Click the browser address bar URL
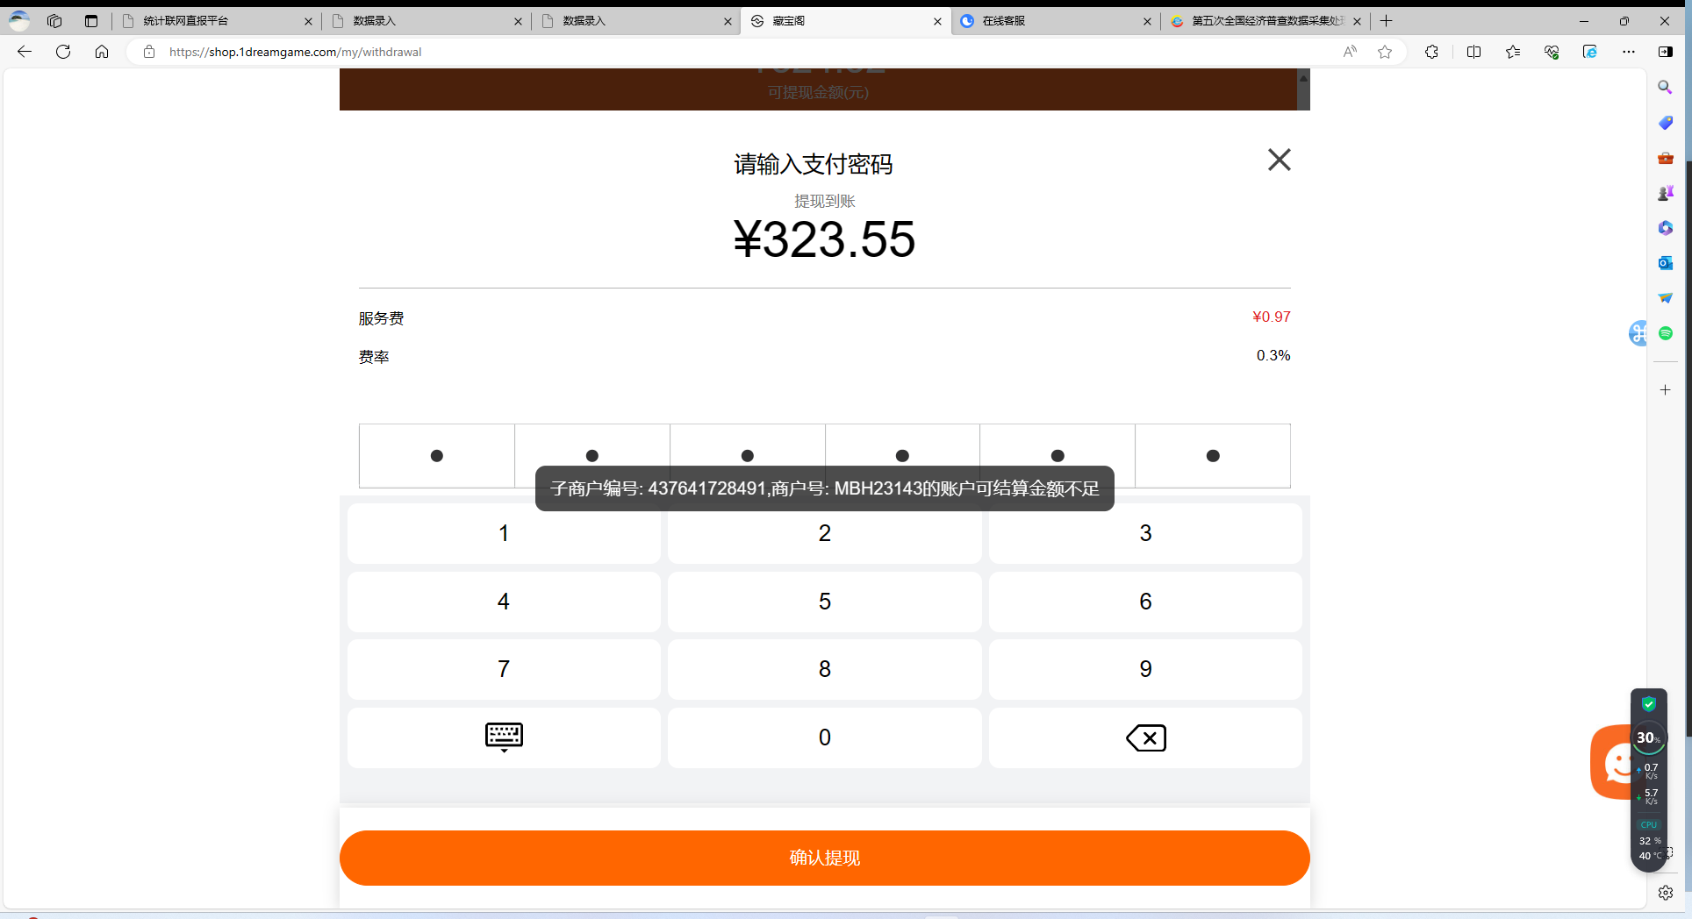The height and width of the screenshot is (919, 1692). (295, 52)
